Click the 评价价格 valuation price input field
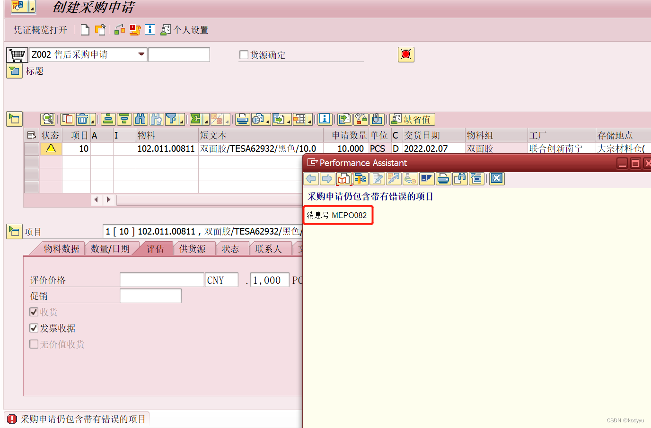The width and height of the screenshot is (651, 428). (x=162, y=280)
